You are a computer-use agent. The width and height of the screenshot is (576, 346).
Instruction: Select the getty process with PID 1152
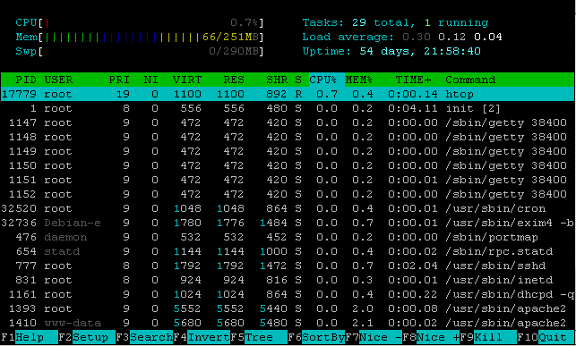(288, 194)
